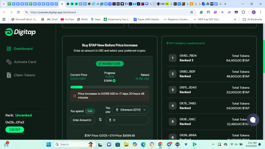Select leaderboard row 0X3E...126C

tap(209, 122)
